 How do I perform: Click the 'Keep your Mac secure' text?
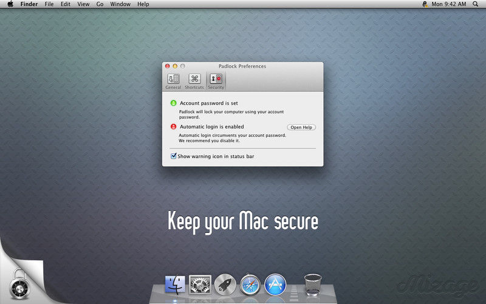coord(243,222)
